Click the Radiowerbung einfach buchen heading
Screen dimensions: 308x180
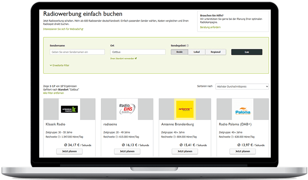(83, 14)
